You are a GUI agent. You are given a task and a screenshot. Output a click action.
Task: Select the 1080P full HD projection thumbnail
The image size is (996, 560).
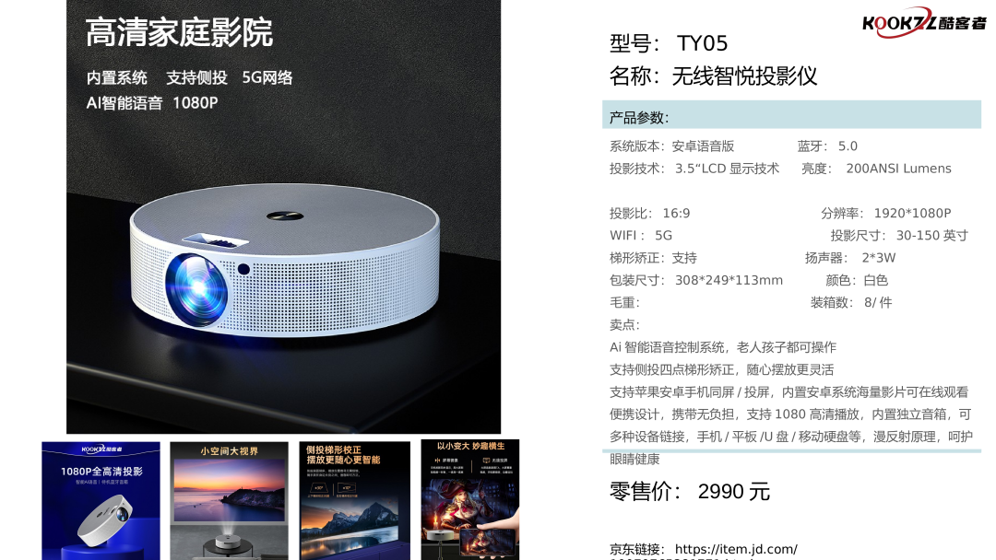point(101,500)
